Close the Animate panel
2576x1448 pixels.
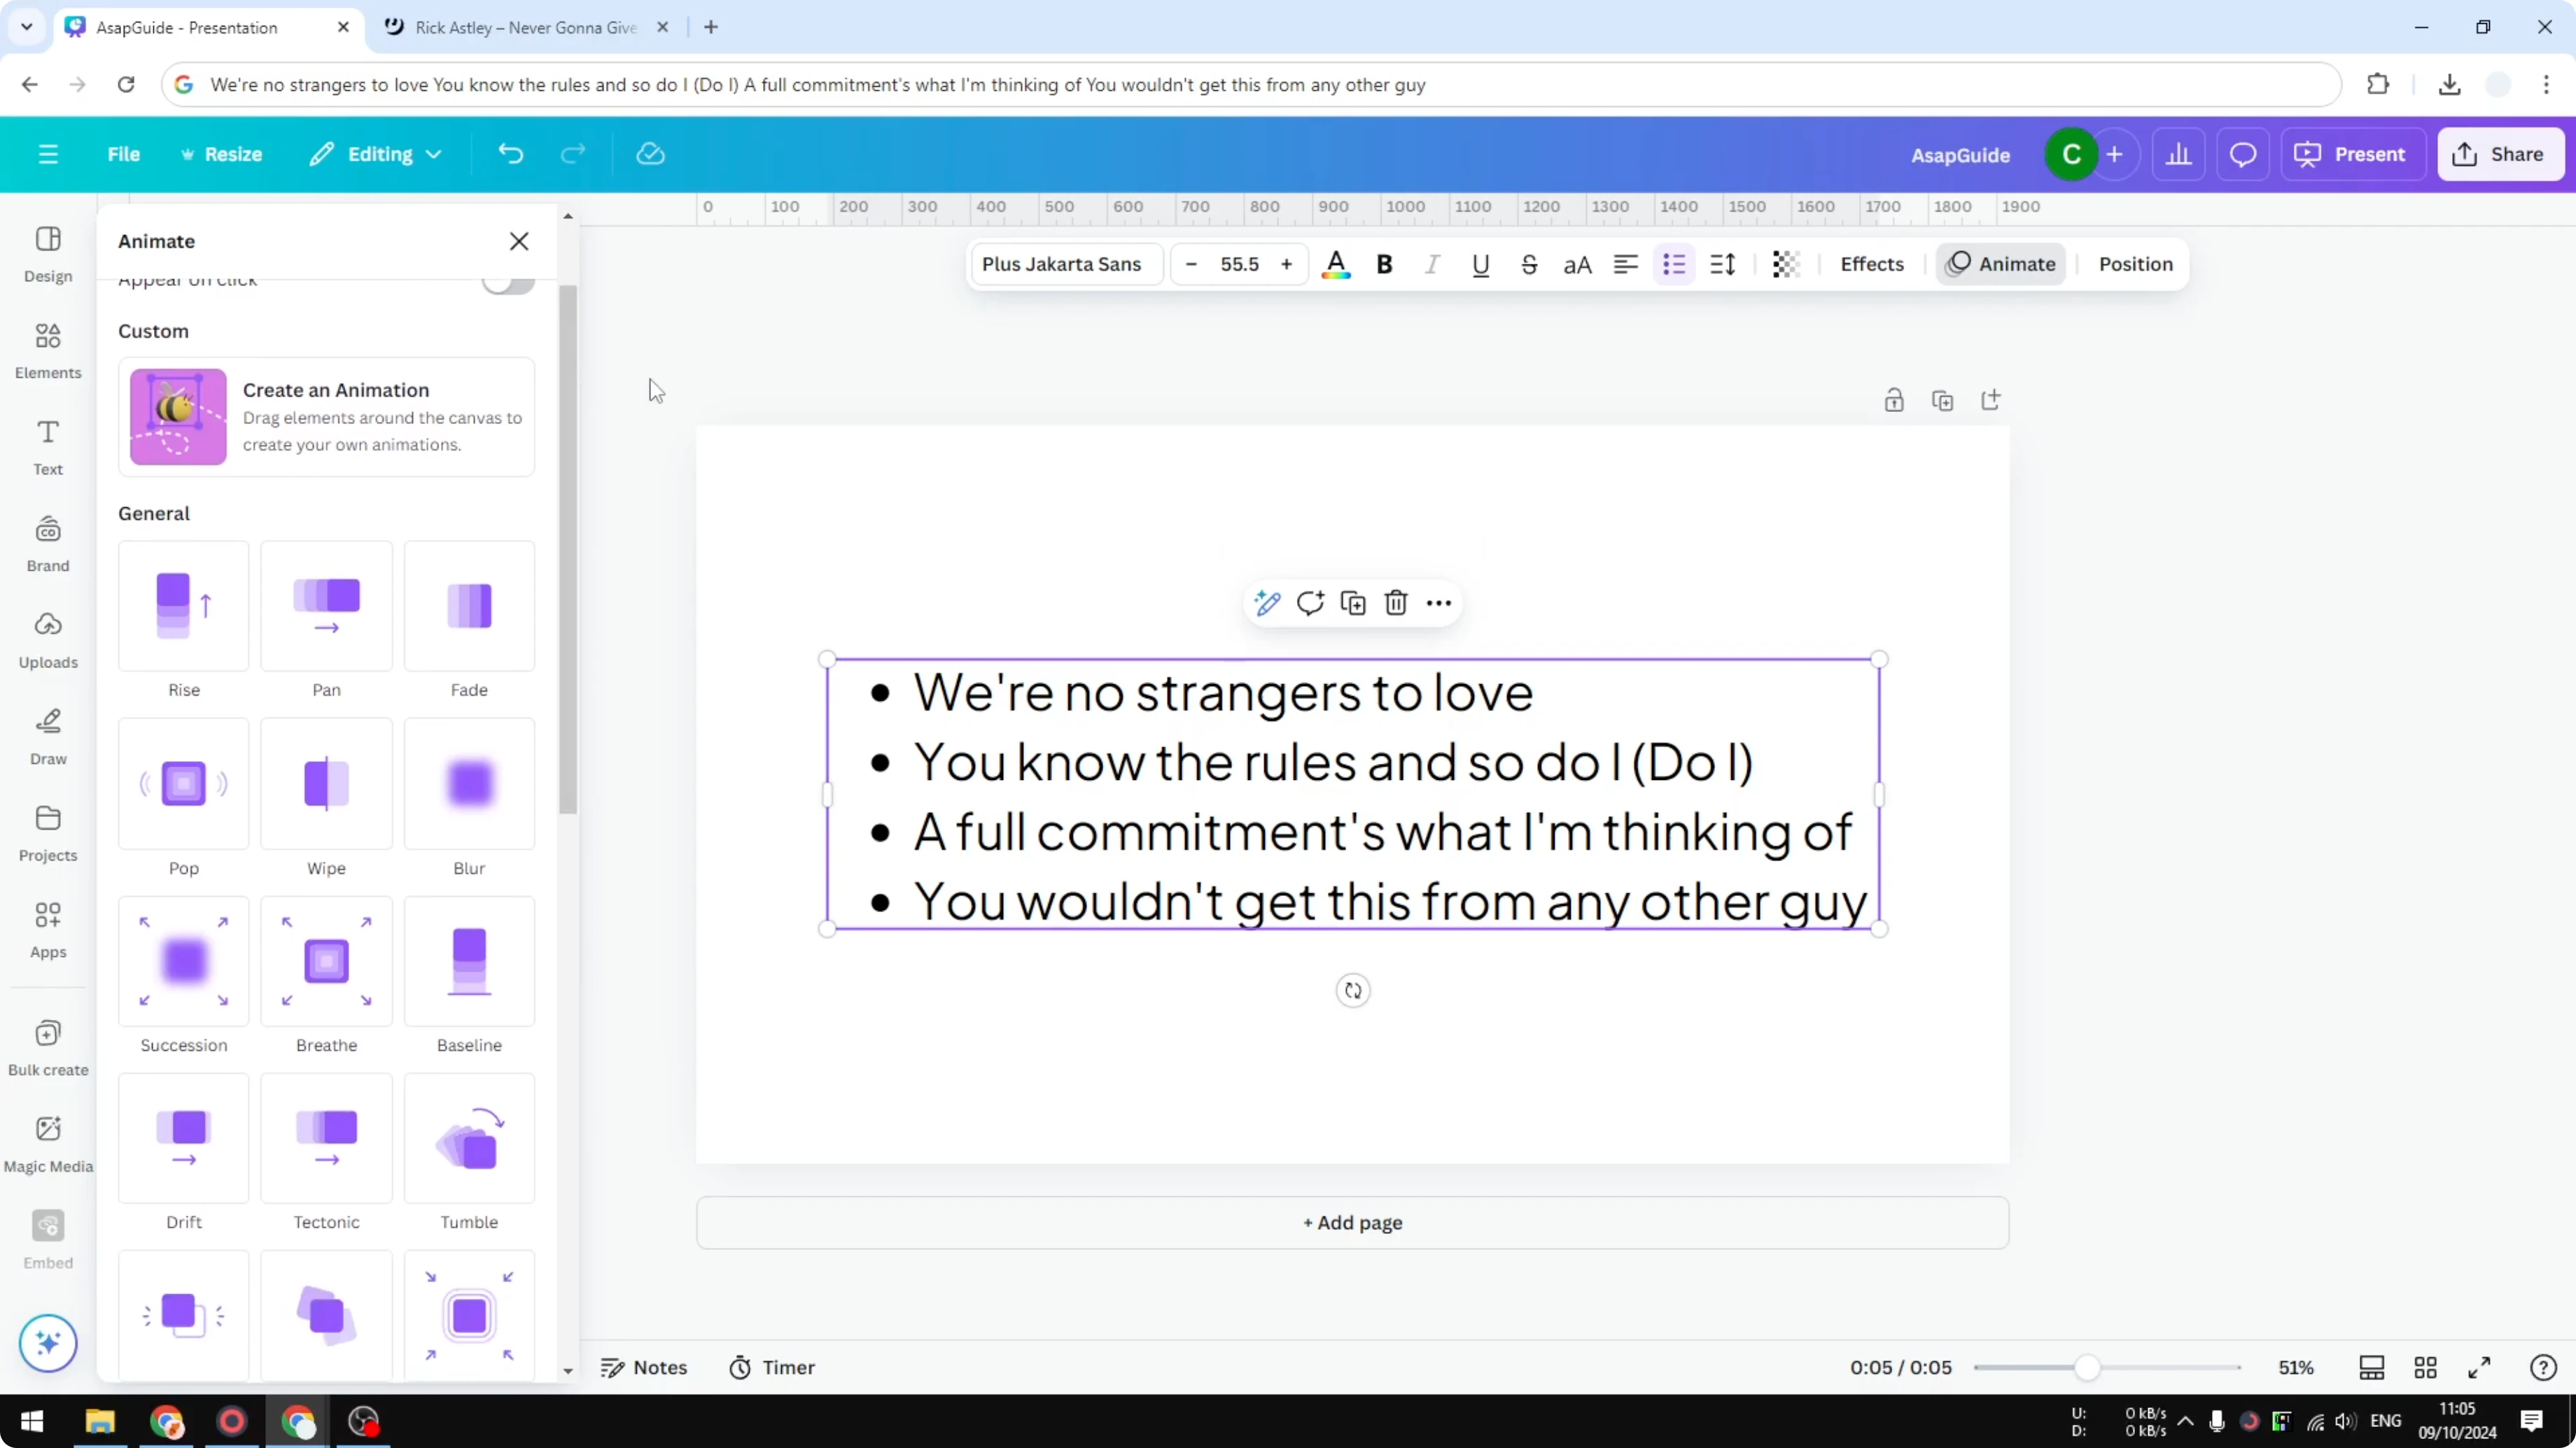click(x=519, y=241)
